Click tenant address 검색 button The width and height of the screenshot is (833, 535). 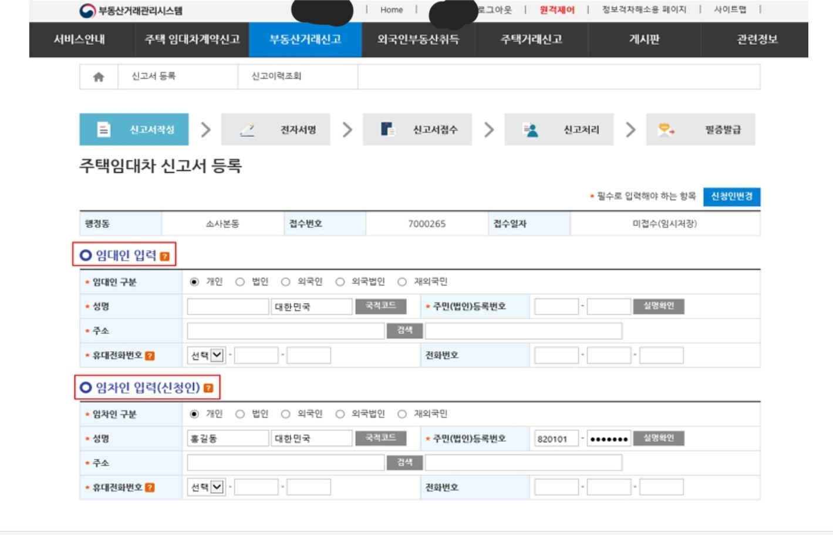click(404, 463)
